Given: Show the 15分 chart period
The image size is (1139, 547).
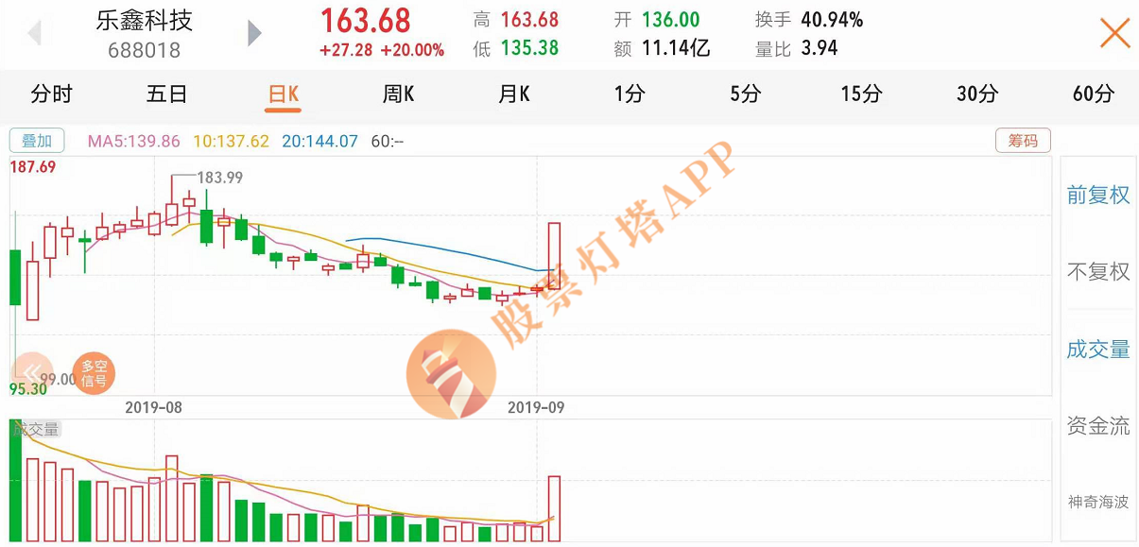Looking at the screenshot, I should click(x=861, y=94).
